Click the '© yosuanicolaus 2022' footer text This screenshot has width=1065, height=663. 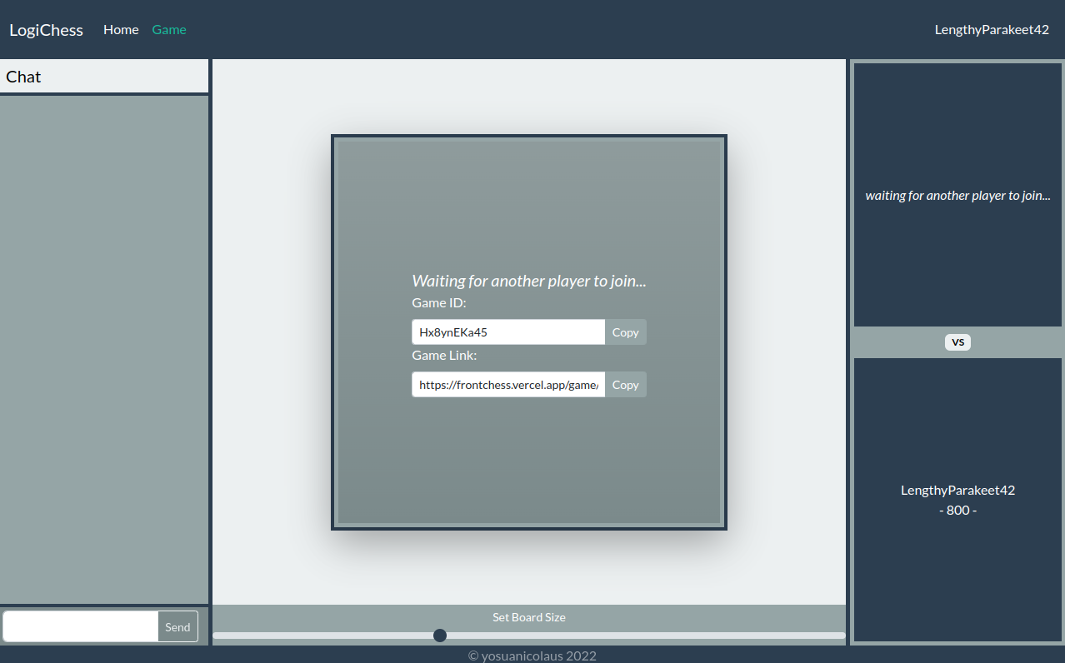click(x=532, y=656)
